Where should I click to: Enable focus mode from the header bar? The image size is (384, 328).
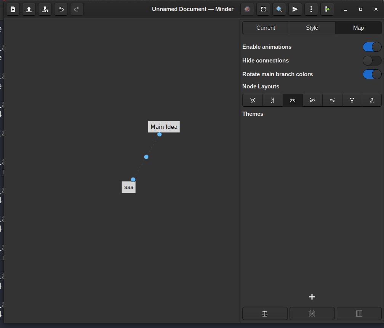[x=247, y=9]
